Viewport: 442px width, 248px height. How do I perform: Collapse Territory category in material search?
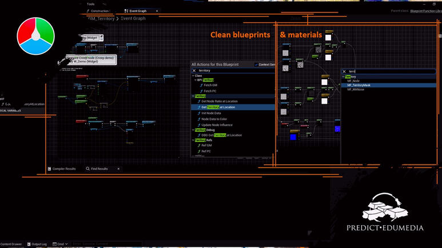point(343,77)
